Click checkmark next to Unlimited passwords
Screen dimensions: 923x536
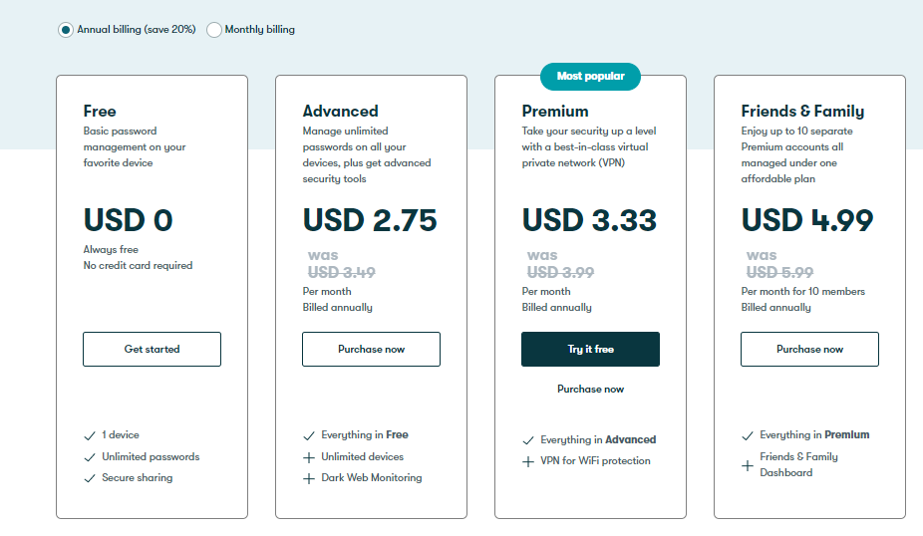pyautogui.click(x=90, y=457)
